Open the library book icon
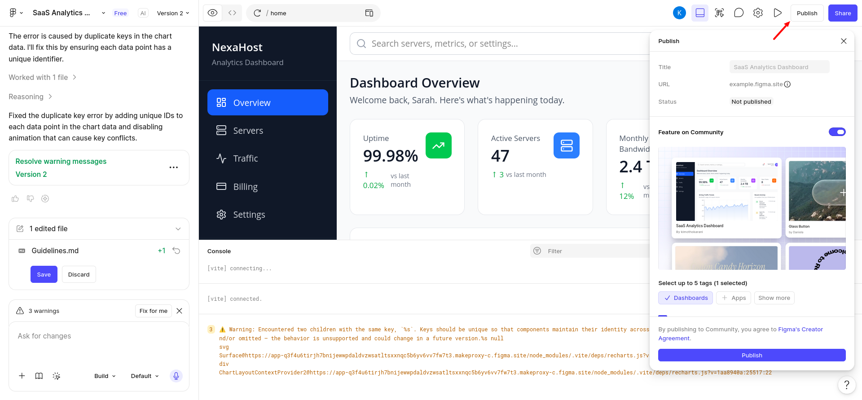862x400 pixels. [39, 376]
